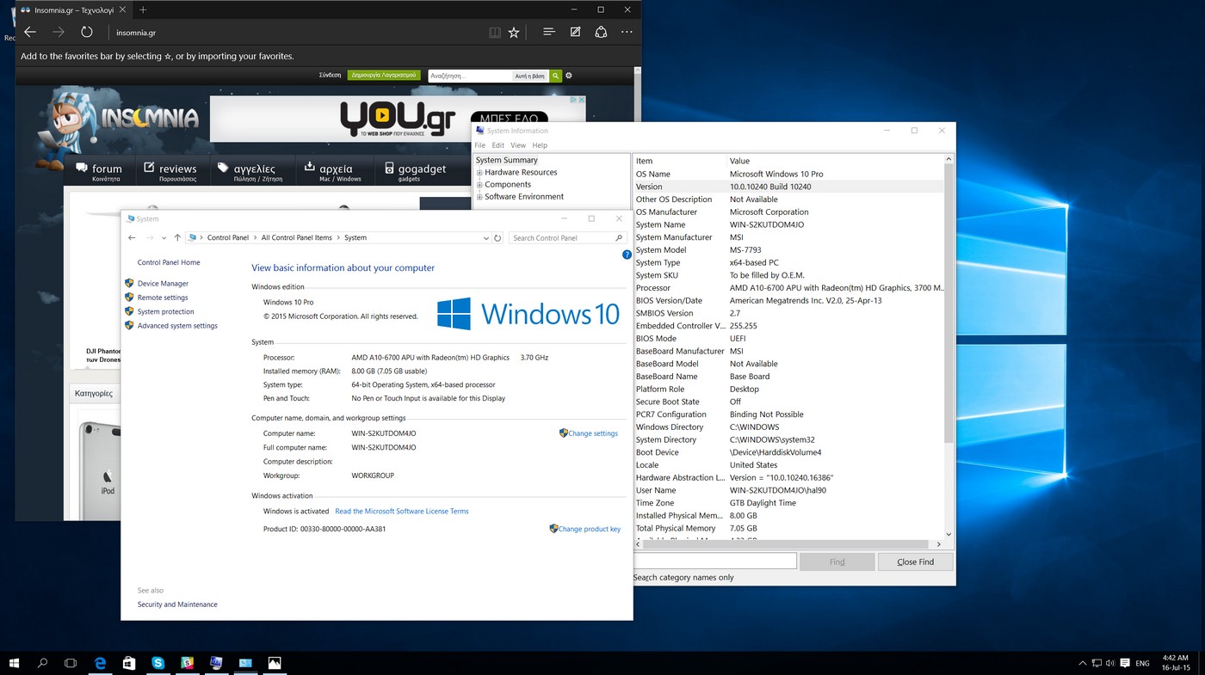
Task: Open Task View on taskbar
Action: tap(71, 663)
